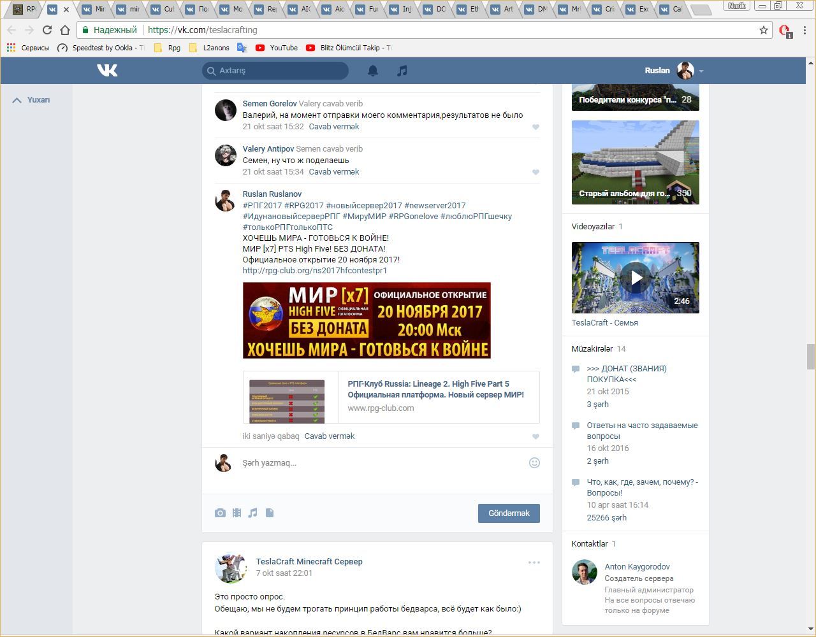816x637 pixels.
Task: Open the Старый альбом thumbnail
Action: pyautogui.click(x=636, y=162)
